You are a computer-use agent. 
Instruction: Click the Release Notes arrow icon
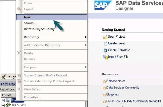pos(104,82)
